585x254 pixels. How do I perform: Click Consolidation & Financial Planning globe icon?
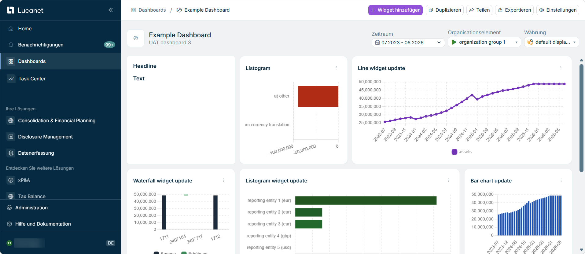[11, 120]
